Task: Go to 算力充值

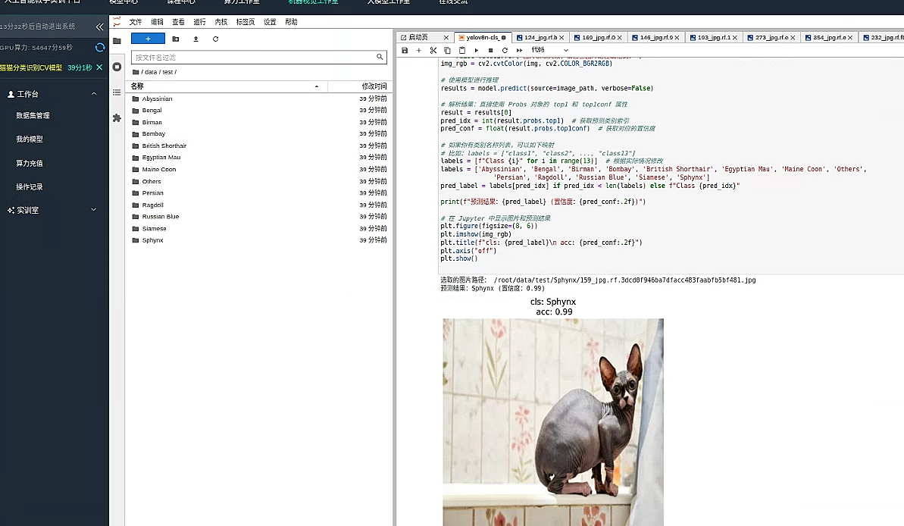Action: [30, 163]
